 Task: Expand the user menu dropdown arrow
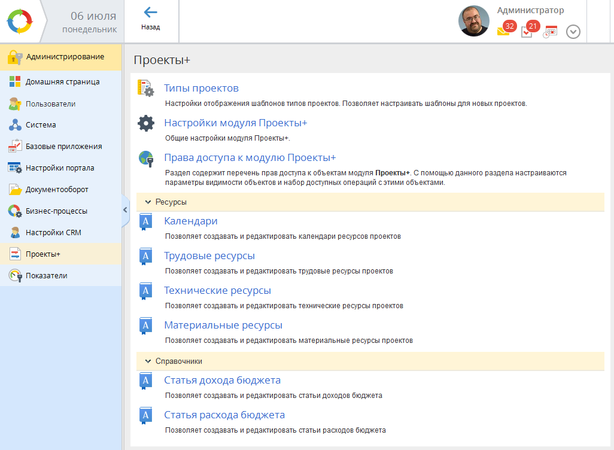tap(573, 32)
